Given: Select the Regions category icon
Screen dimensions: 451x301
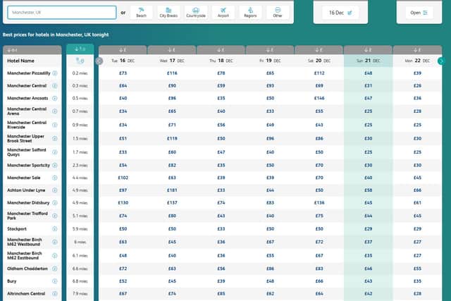Looking at the screenshot, I should [x=251, y=13].
